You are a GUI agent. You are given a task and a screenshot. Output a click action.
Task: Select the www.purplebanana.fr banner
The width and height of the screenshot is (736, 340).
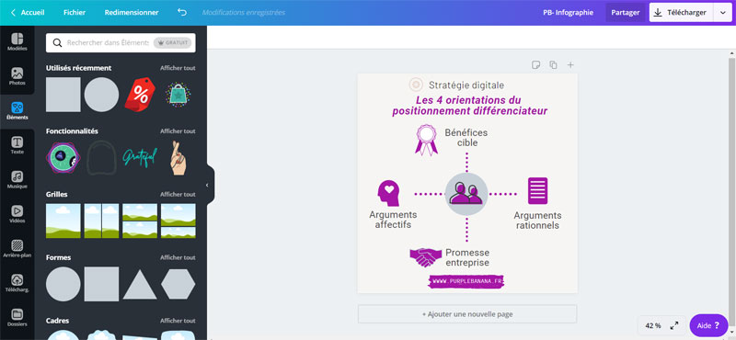(x=466, y=281)
